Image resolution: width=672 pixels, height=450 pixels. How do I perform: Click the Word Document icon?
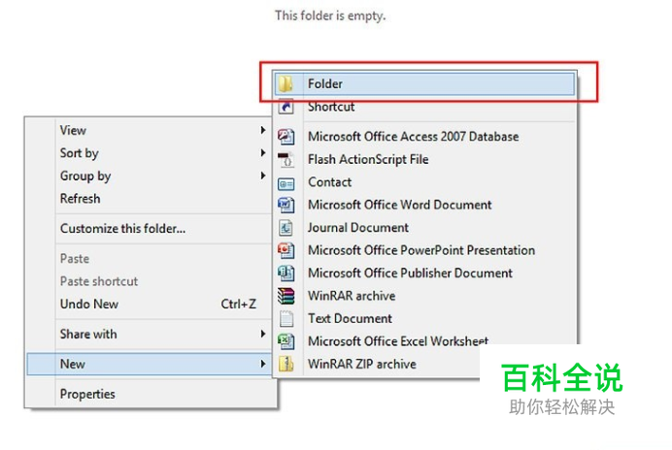pos(286,205)
